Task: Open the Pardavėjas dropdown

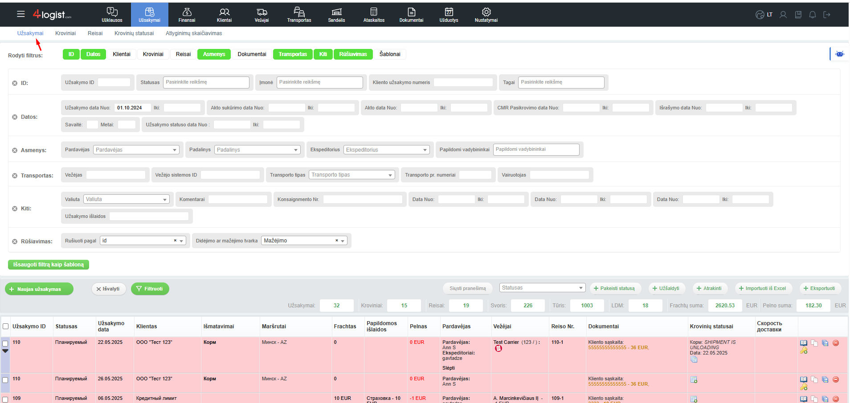Action: point(136,150)
